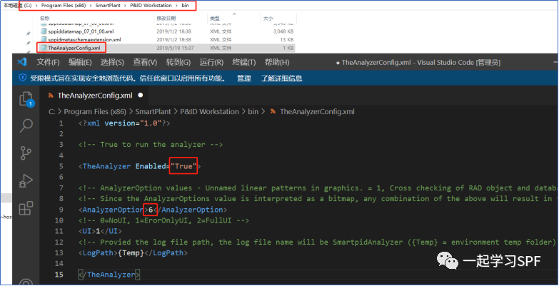The height and width of the screenshot is (286, 559).
Task: Click 本地磁盘 (C:) in Explorer address bar
Action: tap(19, 6)
